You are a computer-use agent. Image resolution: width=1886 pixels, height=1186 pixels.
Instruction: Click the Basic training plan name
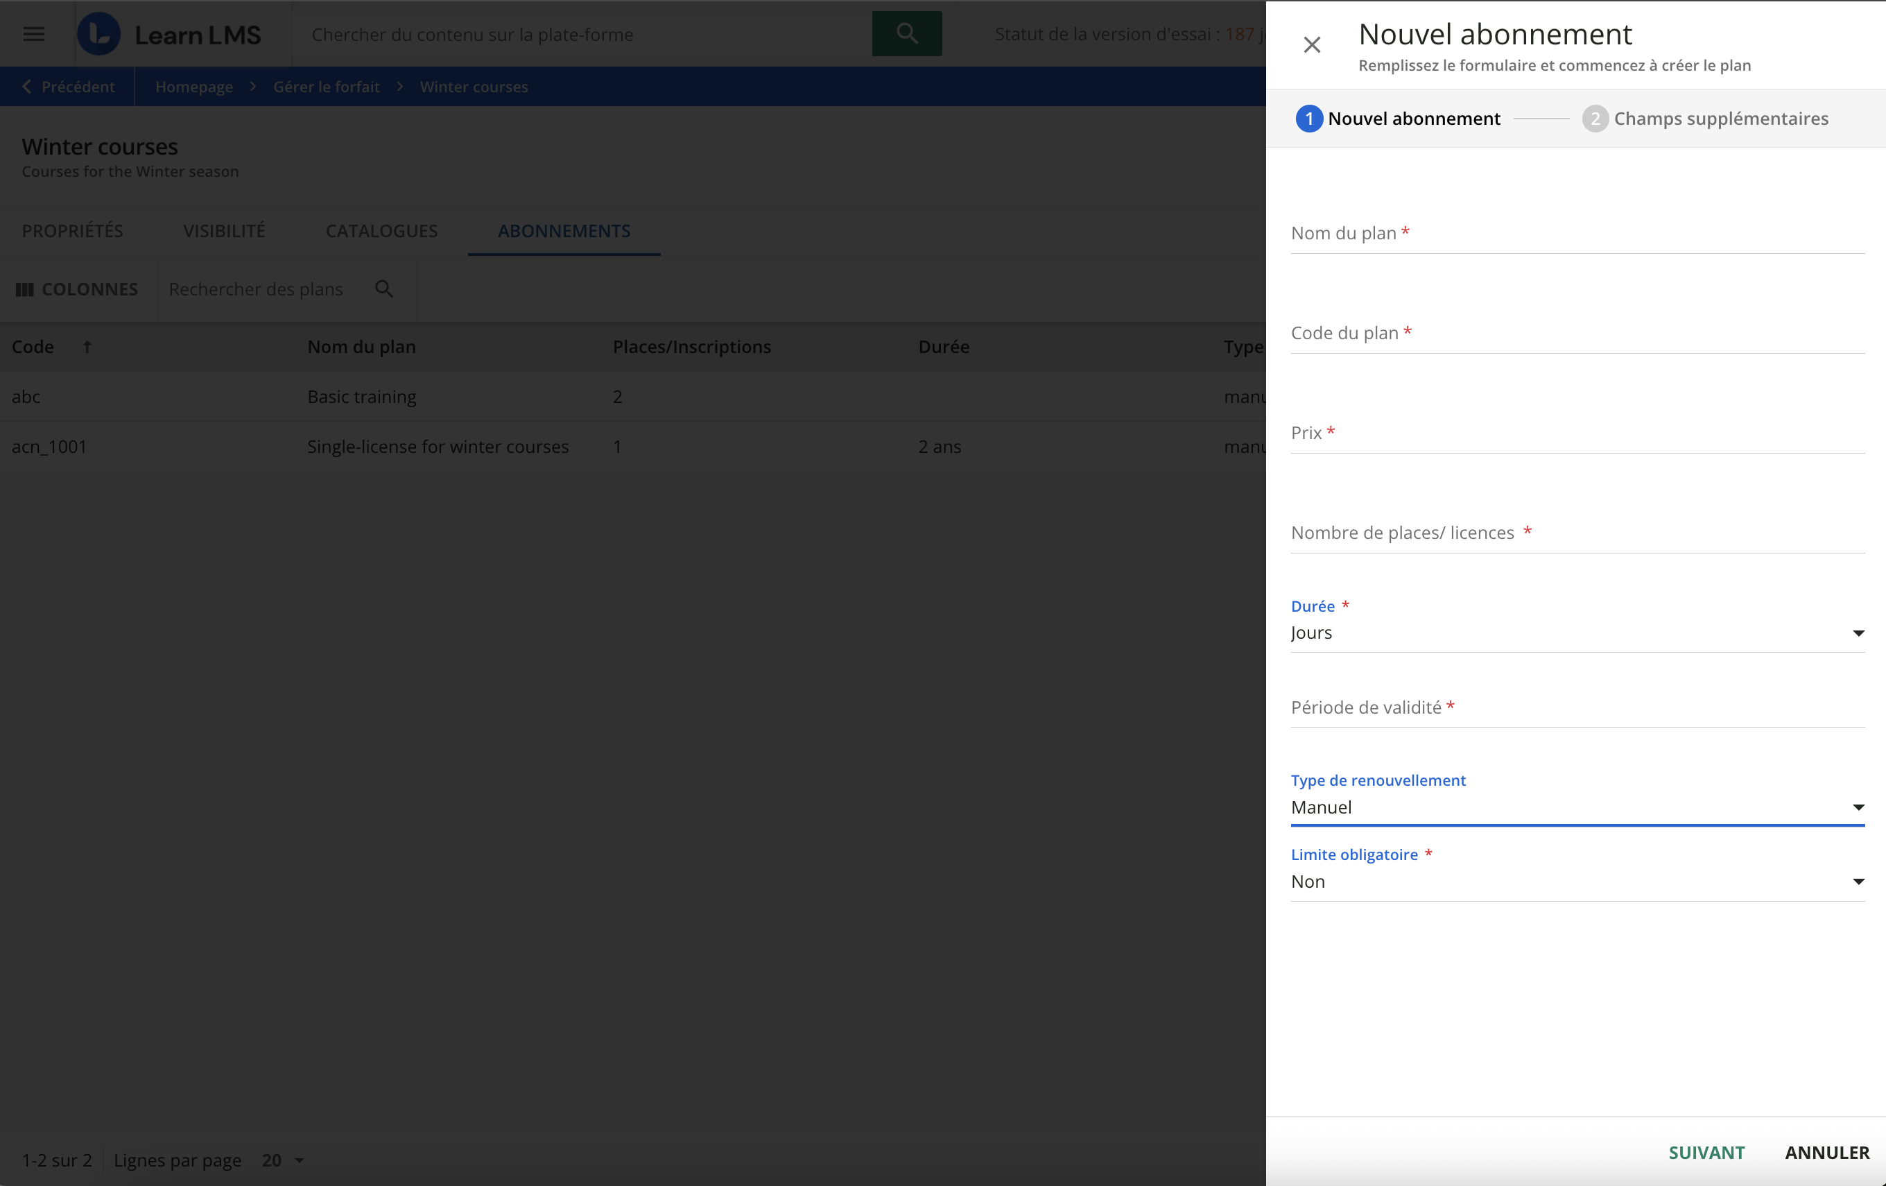click(362, 397)
